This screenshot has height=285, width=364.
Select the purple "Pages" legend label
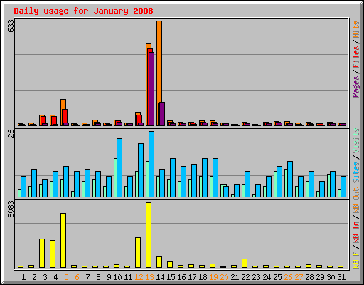(x=356, y=87)
